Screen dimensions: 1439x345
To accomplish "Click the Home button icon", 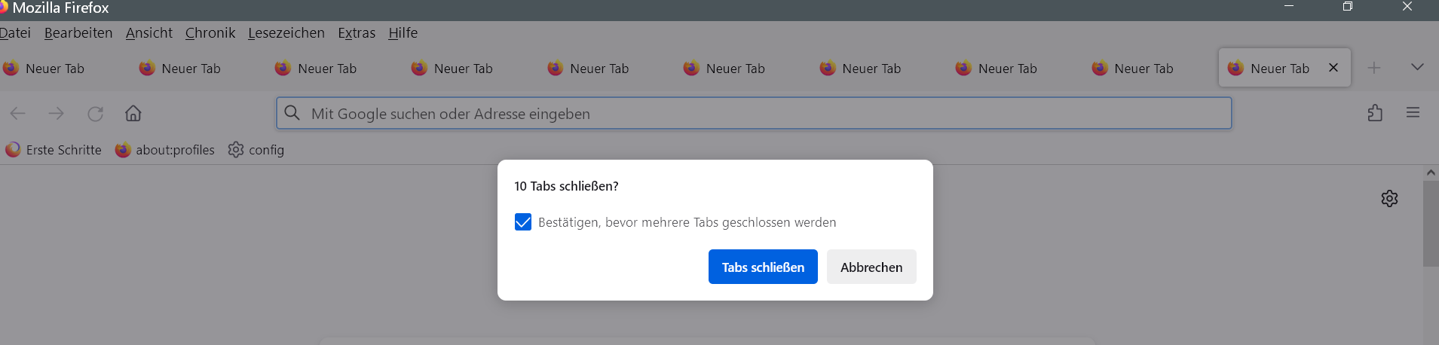I will [133, 114].
